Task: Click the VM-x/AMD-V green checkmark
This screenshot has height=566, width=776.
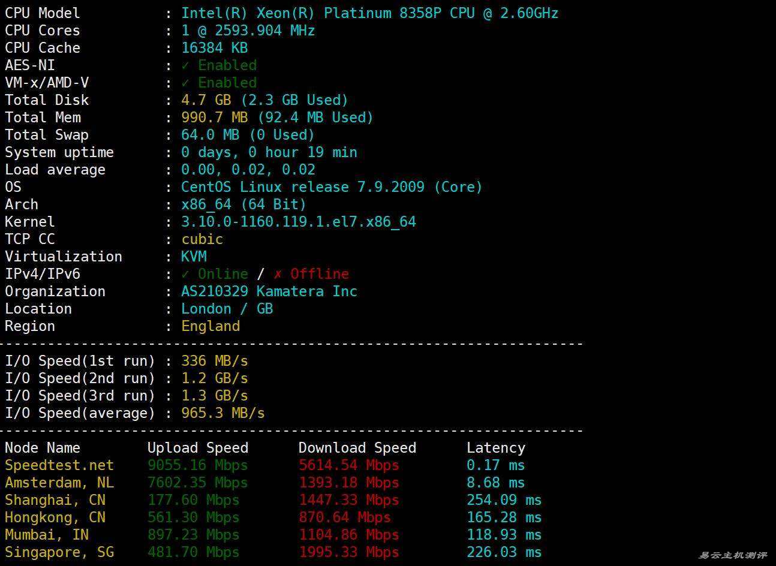Action: tap(185, 83)
